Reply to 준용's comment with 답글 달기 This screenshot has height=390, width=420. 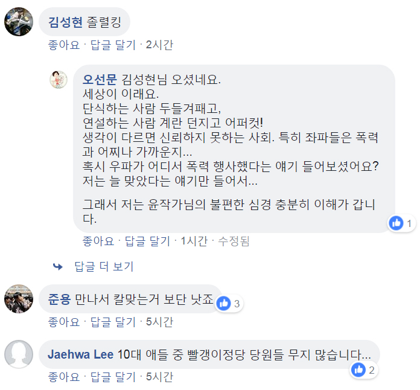(x=113, y=322)
